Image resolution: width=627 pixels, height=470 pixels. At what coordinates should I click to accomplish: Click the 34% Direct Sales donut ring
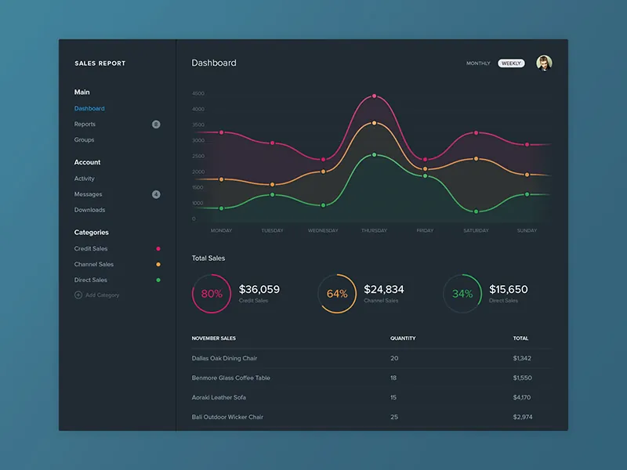pos(462,294)
